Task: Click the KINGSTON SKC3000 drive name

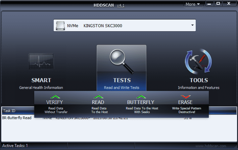Action: [x=103, y=26]
